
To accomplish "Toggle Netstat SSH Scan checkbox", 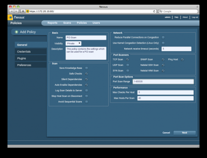I will click(x=163, y=65).
